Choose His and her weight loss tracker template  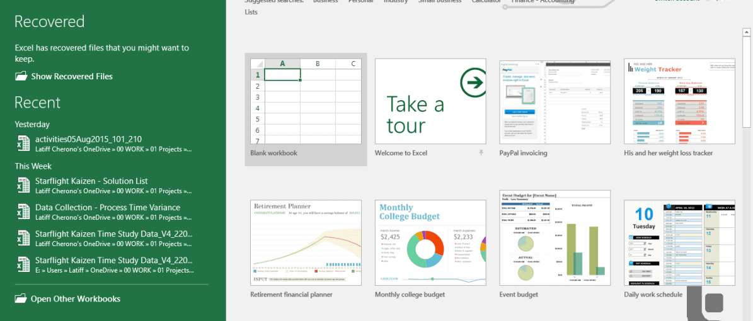(679, 101)
